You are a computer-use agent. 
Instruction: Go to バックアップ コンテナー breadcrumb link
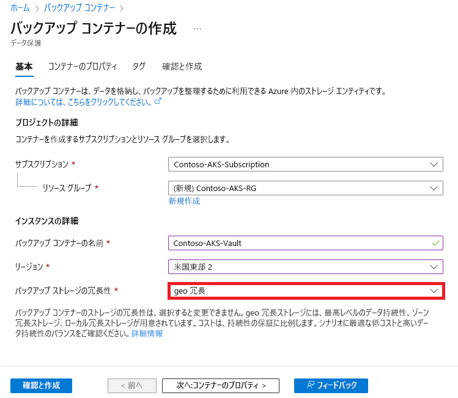pos(79,8)
